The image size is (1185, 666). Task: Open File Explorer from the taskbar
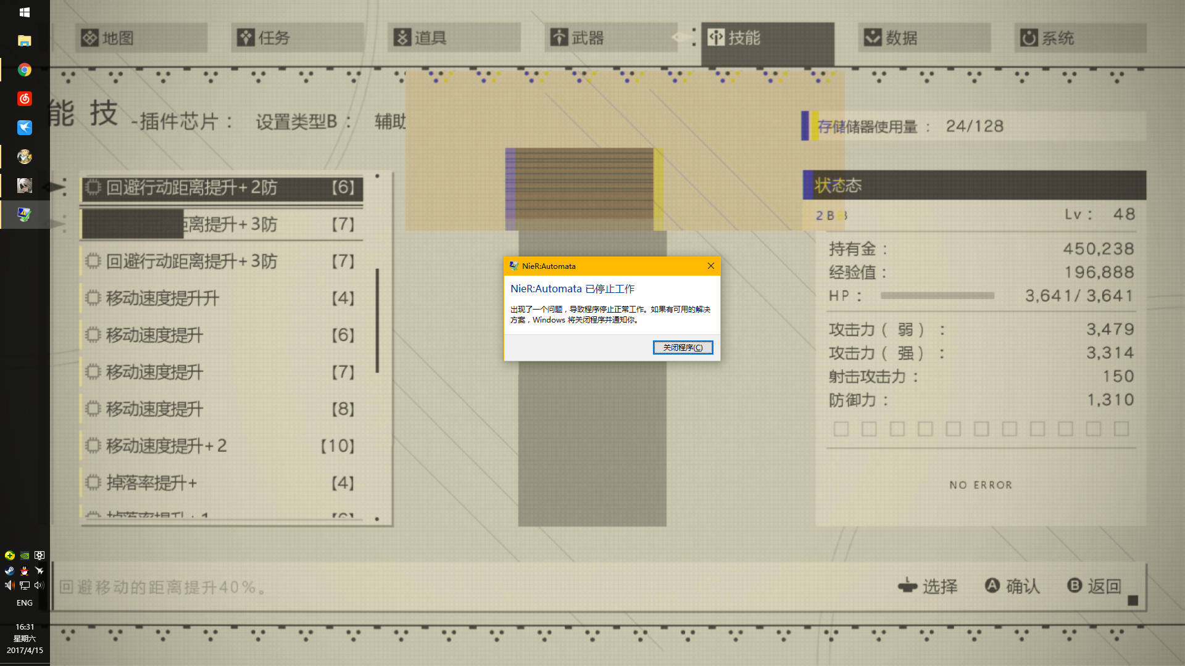click(25, 41)
